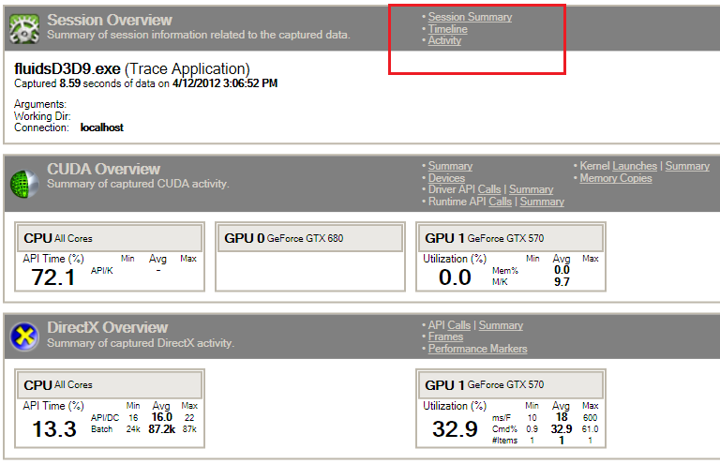Viewport: 720px width, 464px height.
Task: Open the CUDA Summary link
Action: [x=450, y=166]
